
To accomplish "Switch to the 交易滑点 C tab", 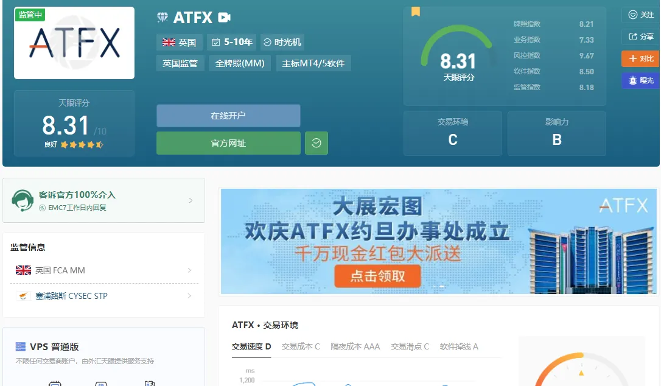I will pyautogui.click(x=410, y=347).
